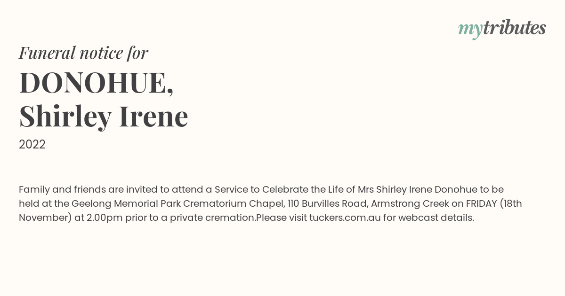Click the green "my" part of logo
This screenshot has height=296, width=565.
coord(470,30)
